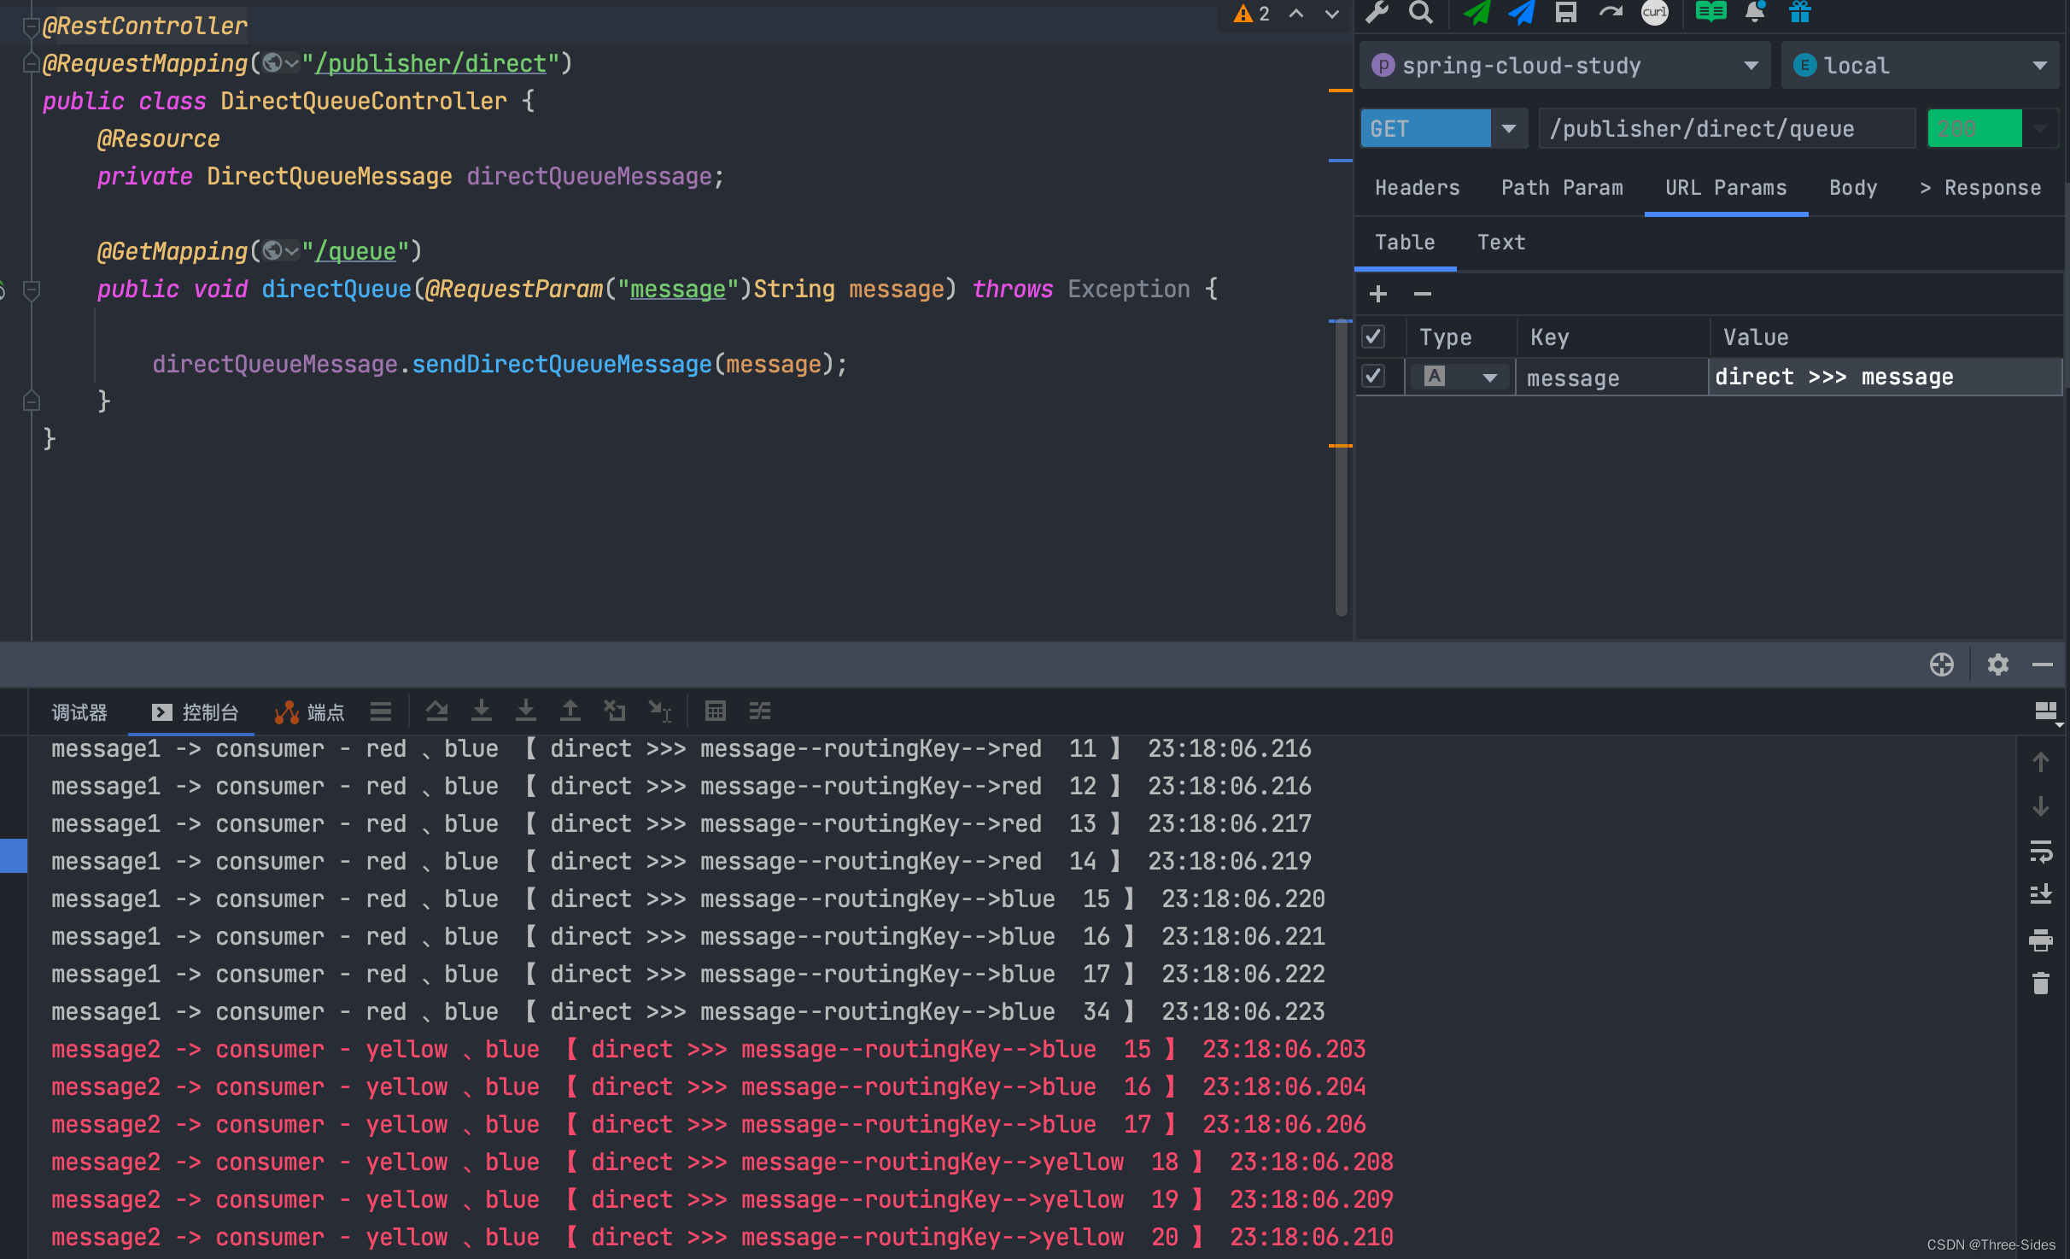The height and width of the screenshot is (1259, 2070).
Task: Click the run to cursor icon
Action: pos(659,711)
